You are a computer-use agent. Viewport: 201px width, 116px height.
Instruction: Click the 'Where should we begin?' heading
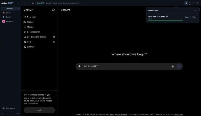pos(129,54)
